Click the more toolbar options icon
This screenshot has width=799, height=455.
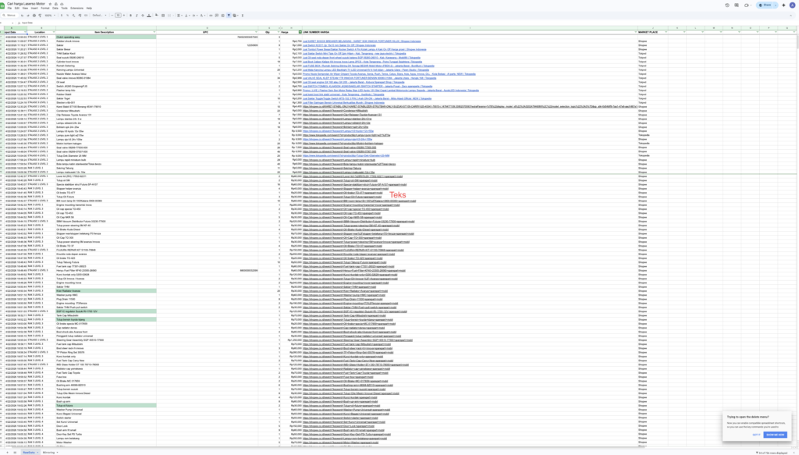[243, 16]
